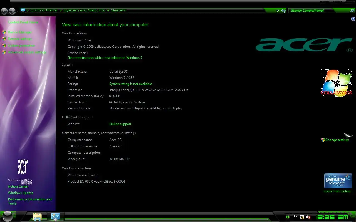This screenshot has width=356, height=222.
Task: Click the Windows is activated text
Action: [x=83, y=175]
